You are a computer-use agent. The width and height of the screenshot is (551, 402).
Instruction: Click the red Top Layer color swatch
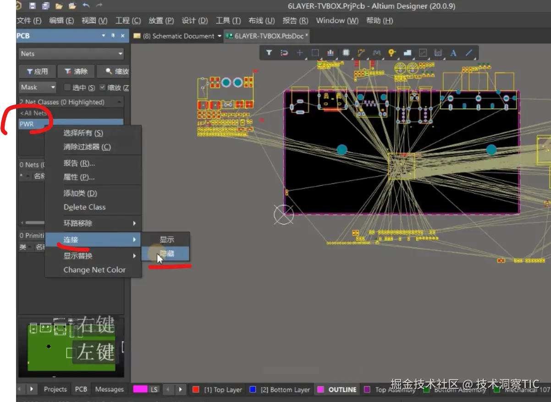(x=196, y=390)
